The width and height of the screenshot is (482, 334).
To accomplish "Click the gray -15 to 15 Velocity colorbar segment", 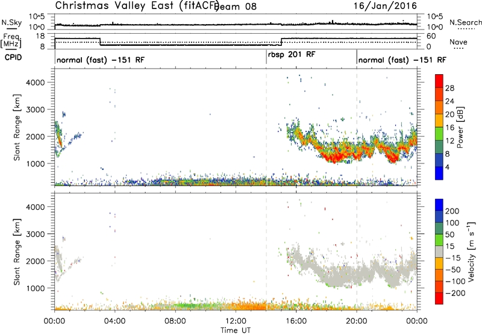I will (x=439, y=251).
